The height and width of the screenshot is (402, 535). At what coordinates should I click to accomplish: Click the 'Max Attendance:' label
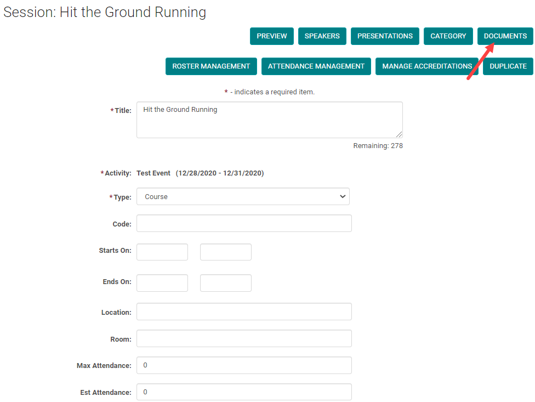(x=104, y=365)
